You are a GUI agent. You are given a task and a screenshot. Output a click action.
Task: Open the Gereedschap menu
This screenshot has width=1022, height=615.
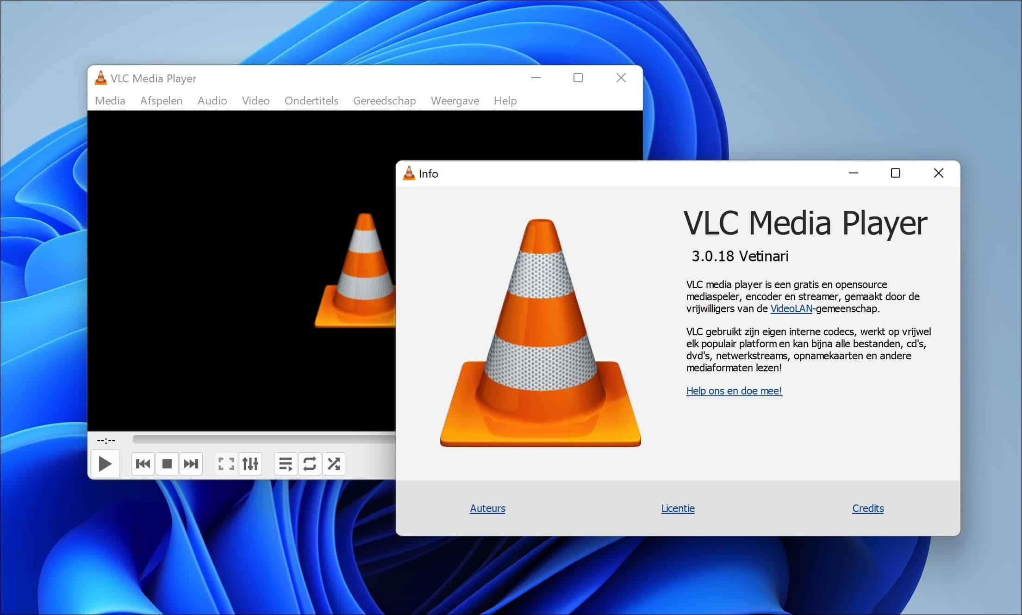click(384, 101)
